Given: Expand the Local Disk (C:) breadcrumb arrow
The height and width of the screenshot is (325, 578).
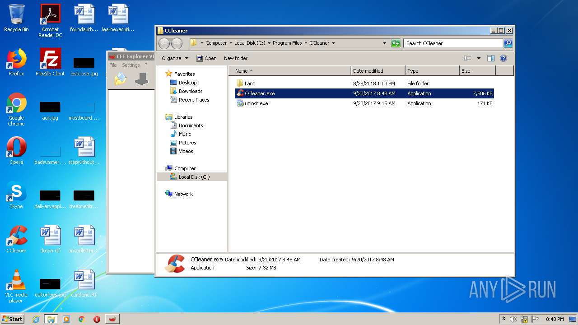Looking at the screenshot, I should [270, 43].
